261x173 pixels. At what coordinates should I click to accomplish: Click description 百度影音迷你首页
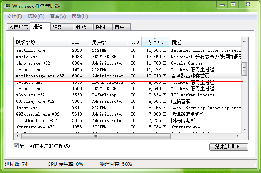pos(190,76)
